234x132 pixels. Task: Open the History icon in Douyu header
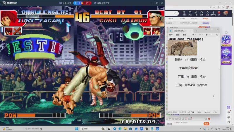[184, 13]
